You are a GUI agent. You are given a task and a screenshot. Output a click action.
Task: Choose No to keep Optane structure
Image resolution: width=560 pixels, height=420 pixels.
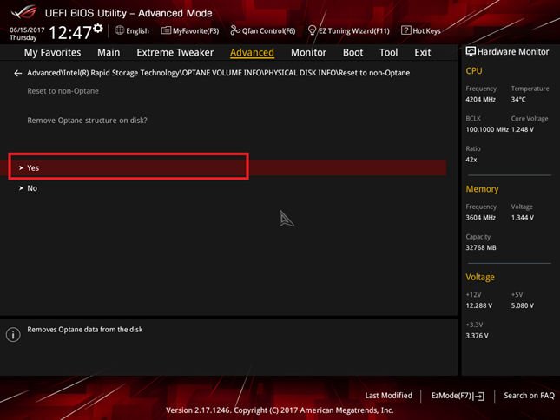coord(223,188)
